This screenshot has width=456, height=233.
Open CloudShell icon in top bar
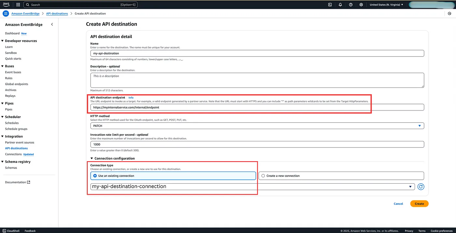(x=330, y=5)
